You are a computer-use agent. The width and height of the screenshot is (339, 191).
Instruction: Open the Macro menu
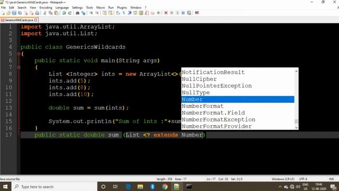coord(100,7)
